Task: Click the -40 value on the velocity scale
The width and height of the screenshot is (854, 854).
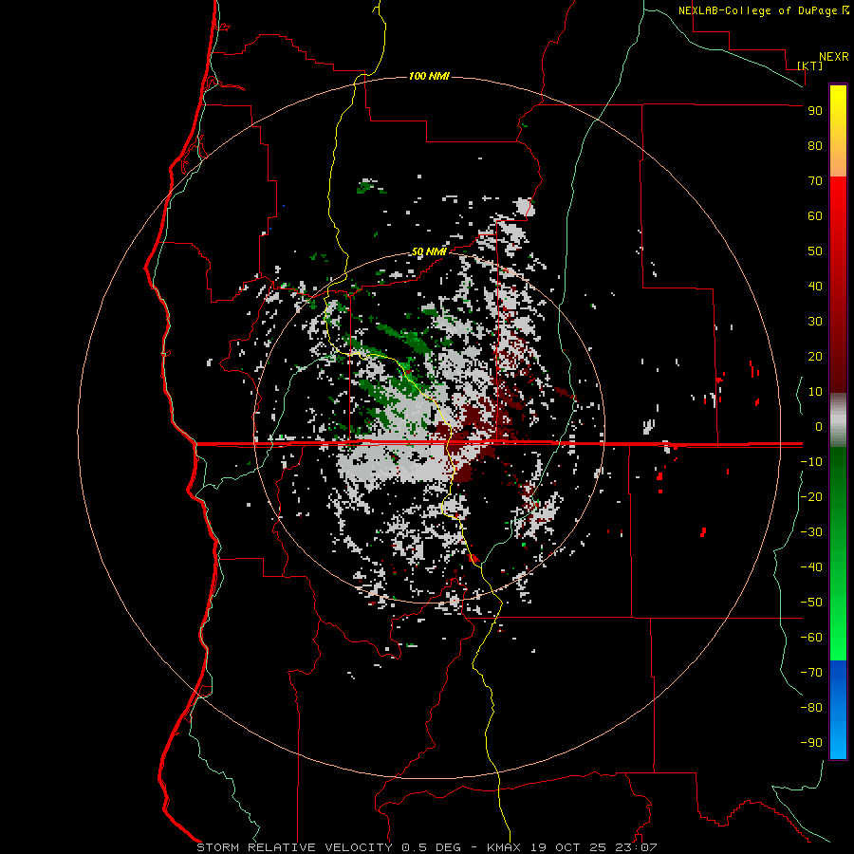Action: pyautogui.click(x=811, y=567)
